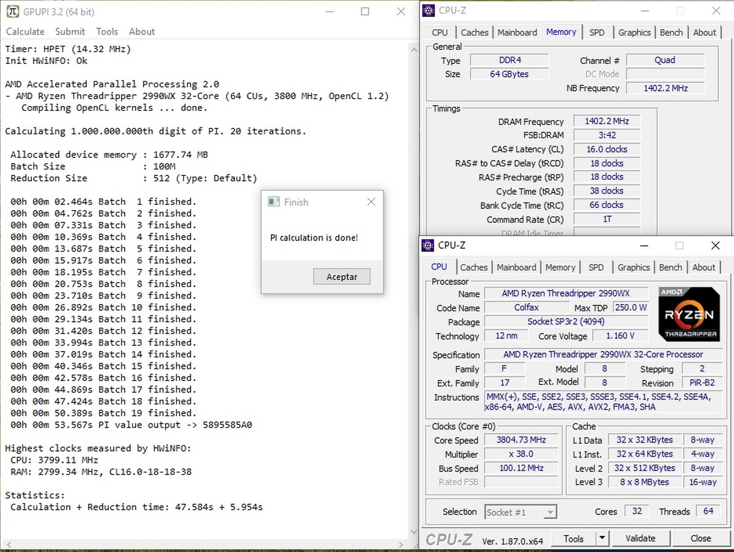Click the GPUPI vertical scrollbar down arrow

(414, 532)
